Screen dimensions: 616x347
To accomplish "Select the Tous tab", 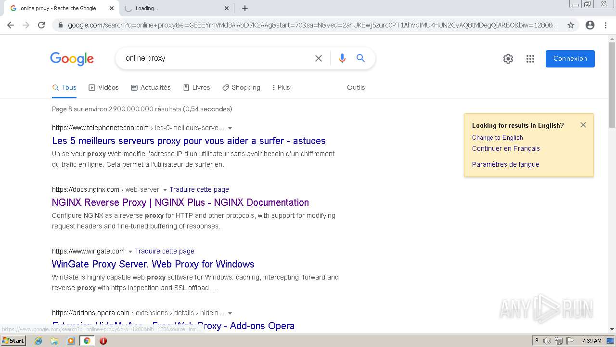I will 64,87.
